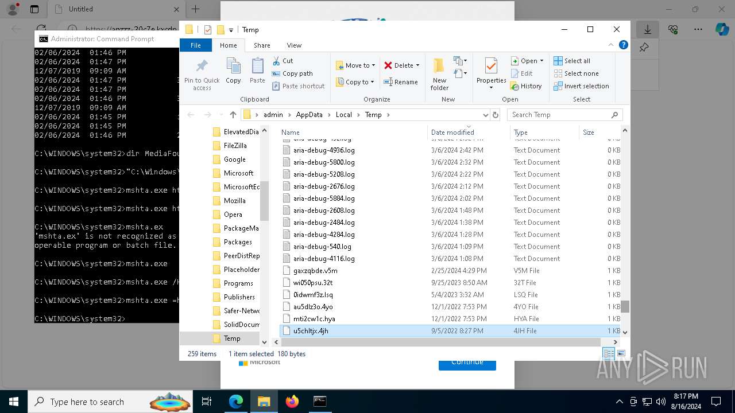Click the taskbar search box
This screenshot has width=735, height=413.
click(111, 402)
